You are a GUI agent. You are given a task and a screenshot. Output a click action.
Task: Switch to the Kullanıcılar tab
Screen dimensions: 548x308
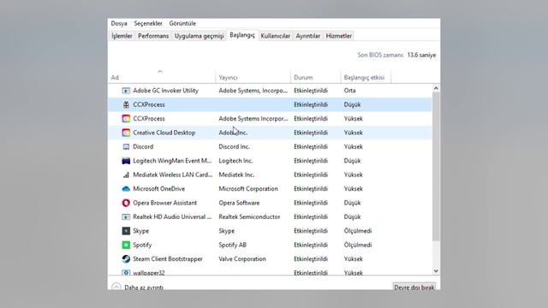tap(276, 36)
